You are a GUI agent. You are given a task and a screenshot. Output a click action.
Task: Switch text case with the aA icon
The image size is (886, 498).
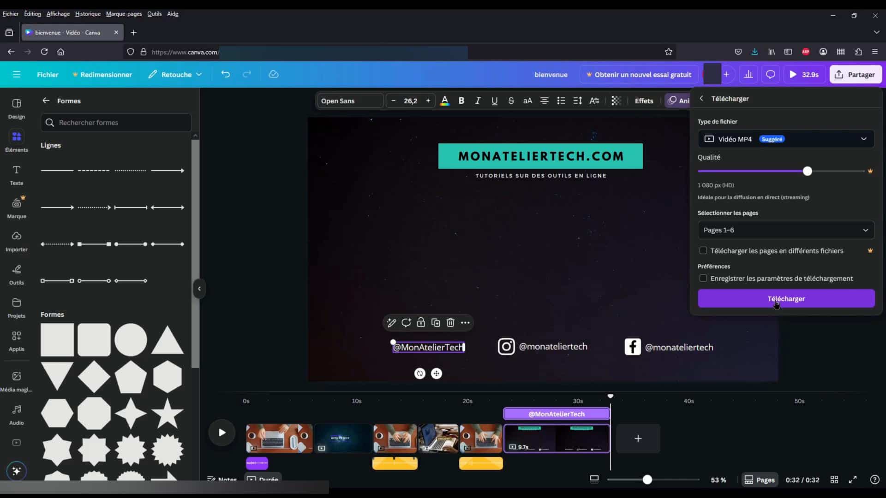[x=527, y=101]
